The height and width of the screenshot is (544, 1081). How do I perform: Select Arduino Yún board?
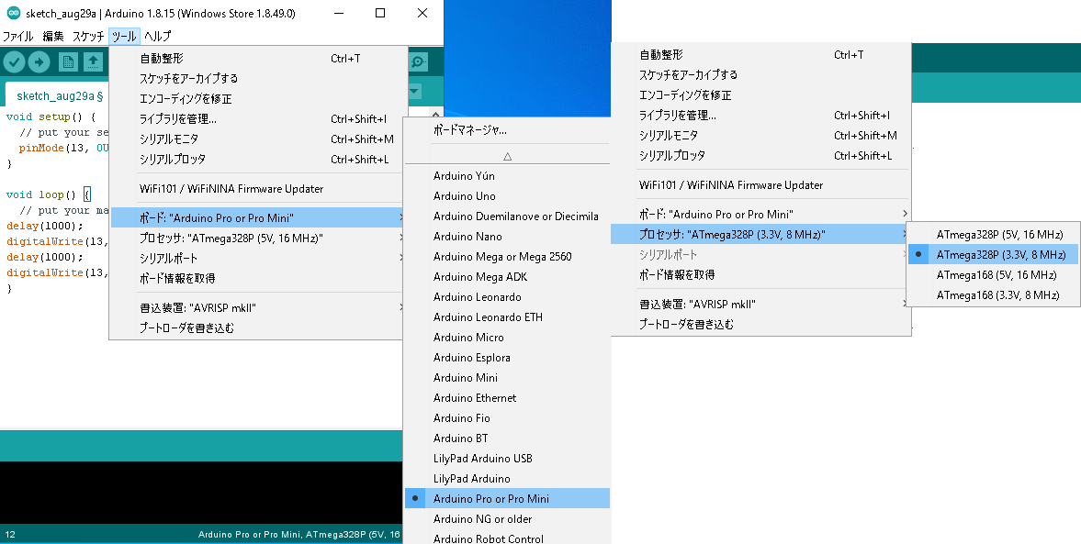507,175
